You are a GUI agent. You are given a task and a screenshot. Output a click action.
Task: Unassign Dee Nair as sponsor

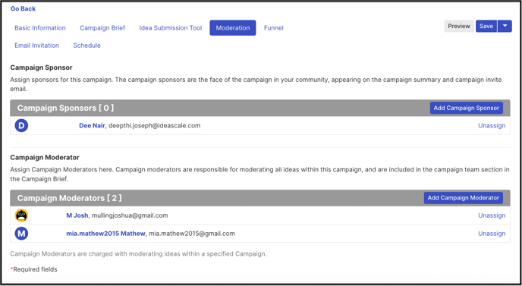point(492,125)
